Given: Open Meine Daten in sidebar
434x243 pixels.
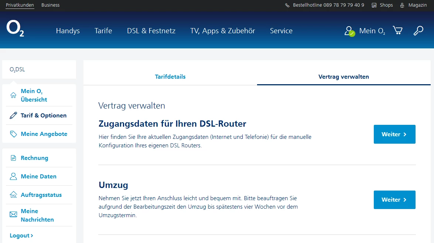Looking at the screenshot, I should [38, 176].
